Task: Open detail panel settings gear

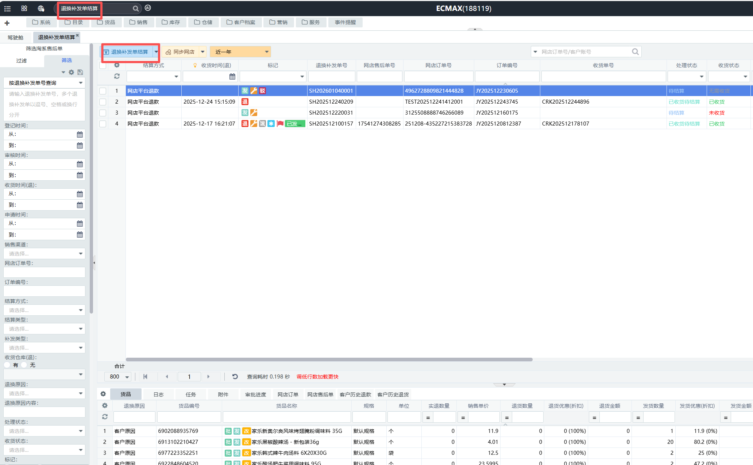Action: [x=103, y=394]
